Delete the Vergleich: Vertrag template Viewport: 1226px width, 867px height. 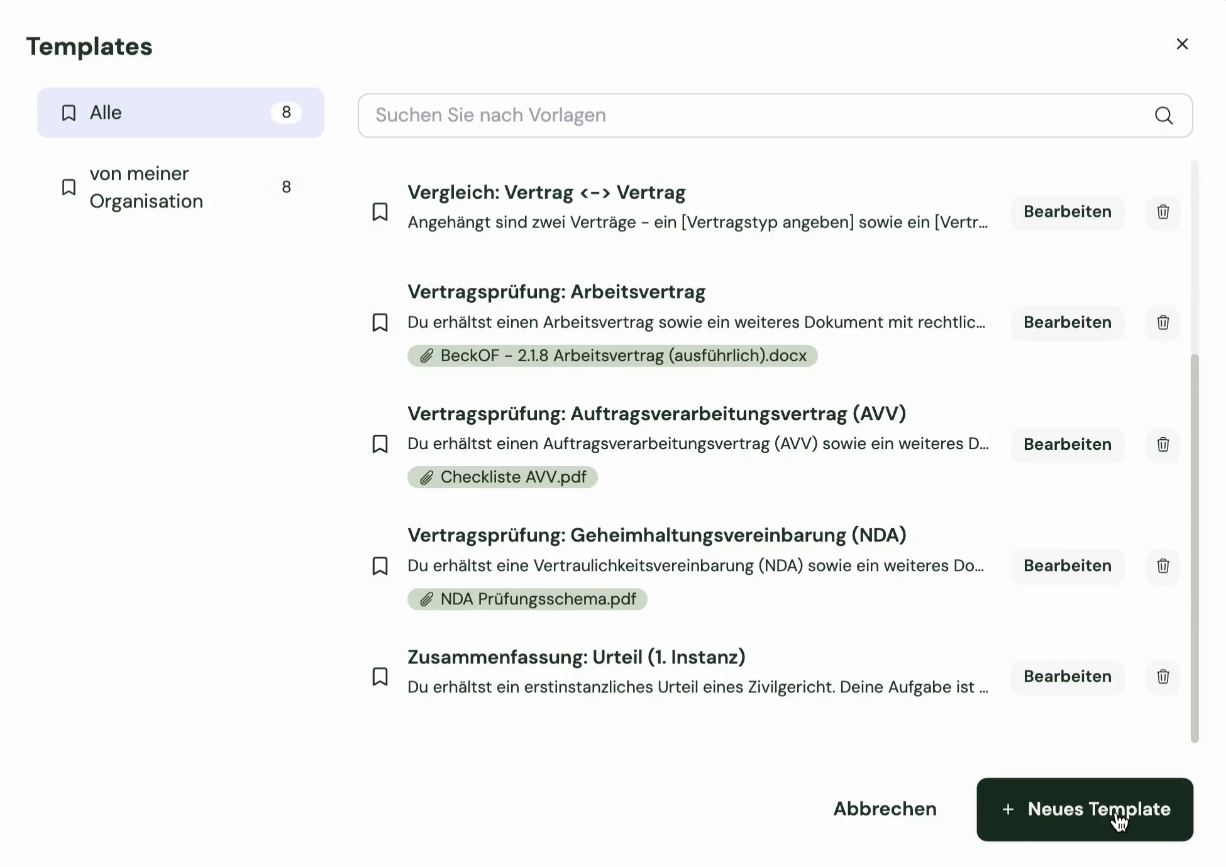[1162, 212]
